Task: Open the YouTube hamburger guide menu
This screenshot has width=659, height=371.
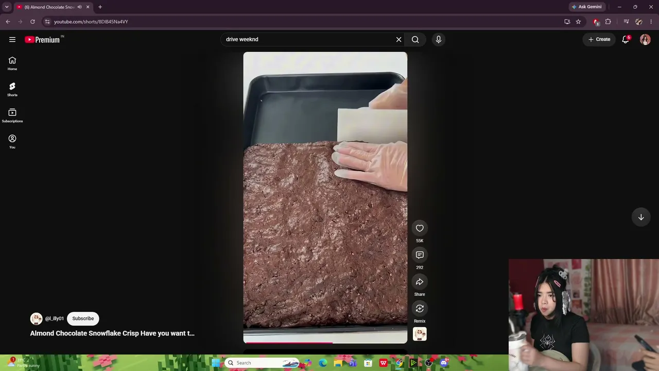Action: tap(12, 39)
